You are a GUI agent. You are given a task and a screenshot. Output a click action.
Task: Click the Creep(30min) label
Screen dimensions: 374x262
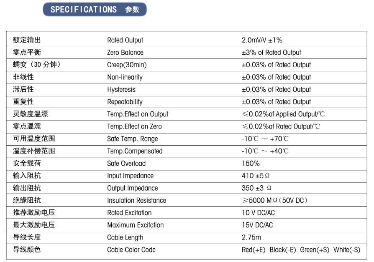[x=127, y=65]
